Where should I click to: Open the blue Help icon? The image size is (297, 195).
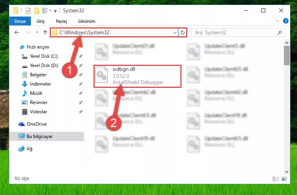point(286,21)
